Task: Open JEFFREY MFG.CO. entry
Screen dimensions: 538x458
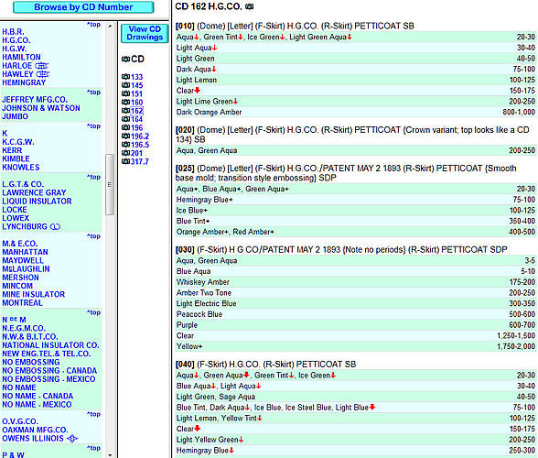Action: [x=35, y=100]
